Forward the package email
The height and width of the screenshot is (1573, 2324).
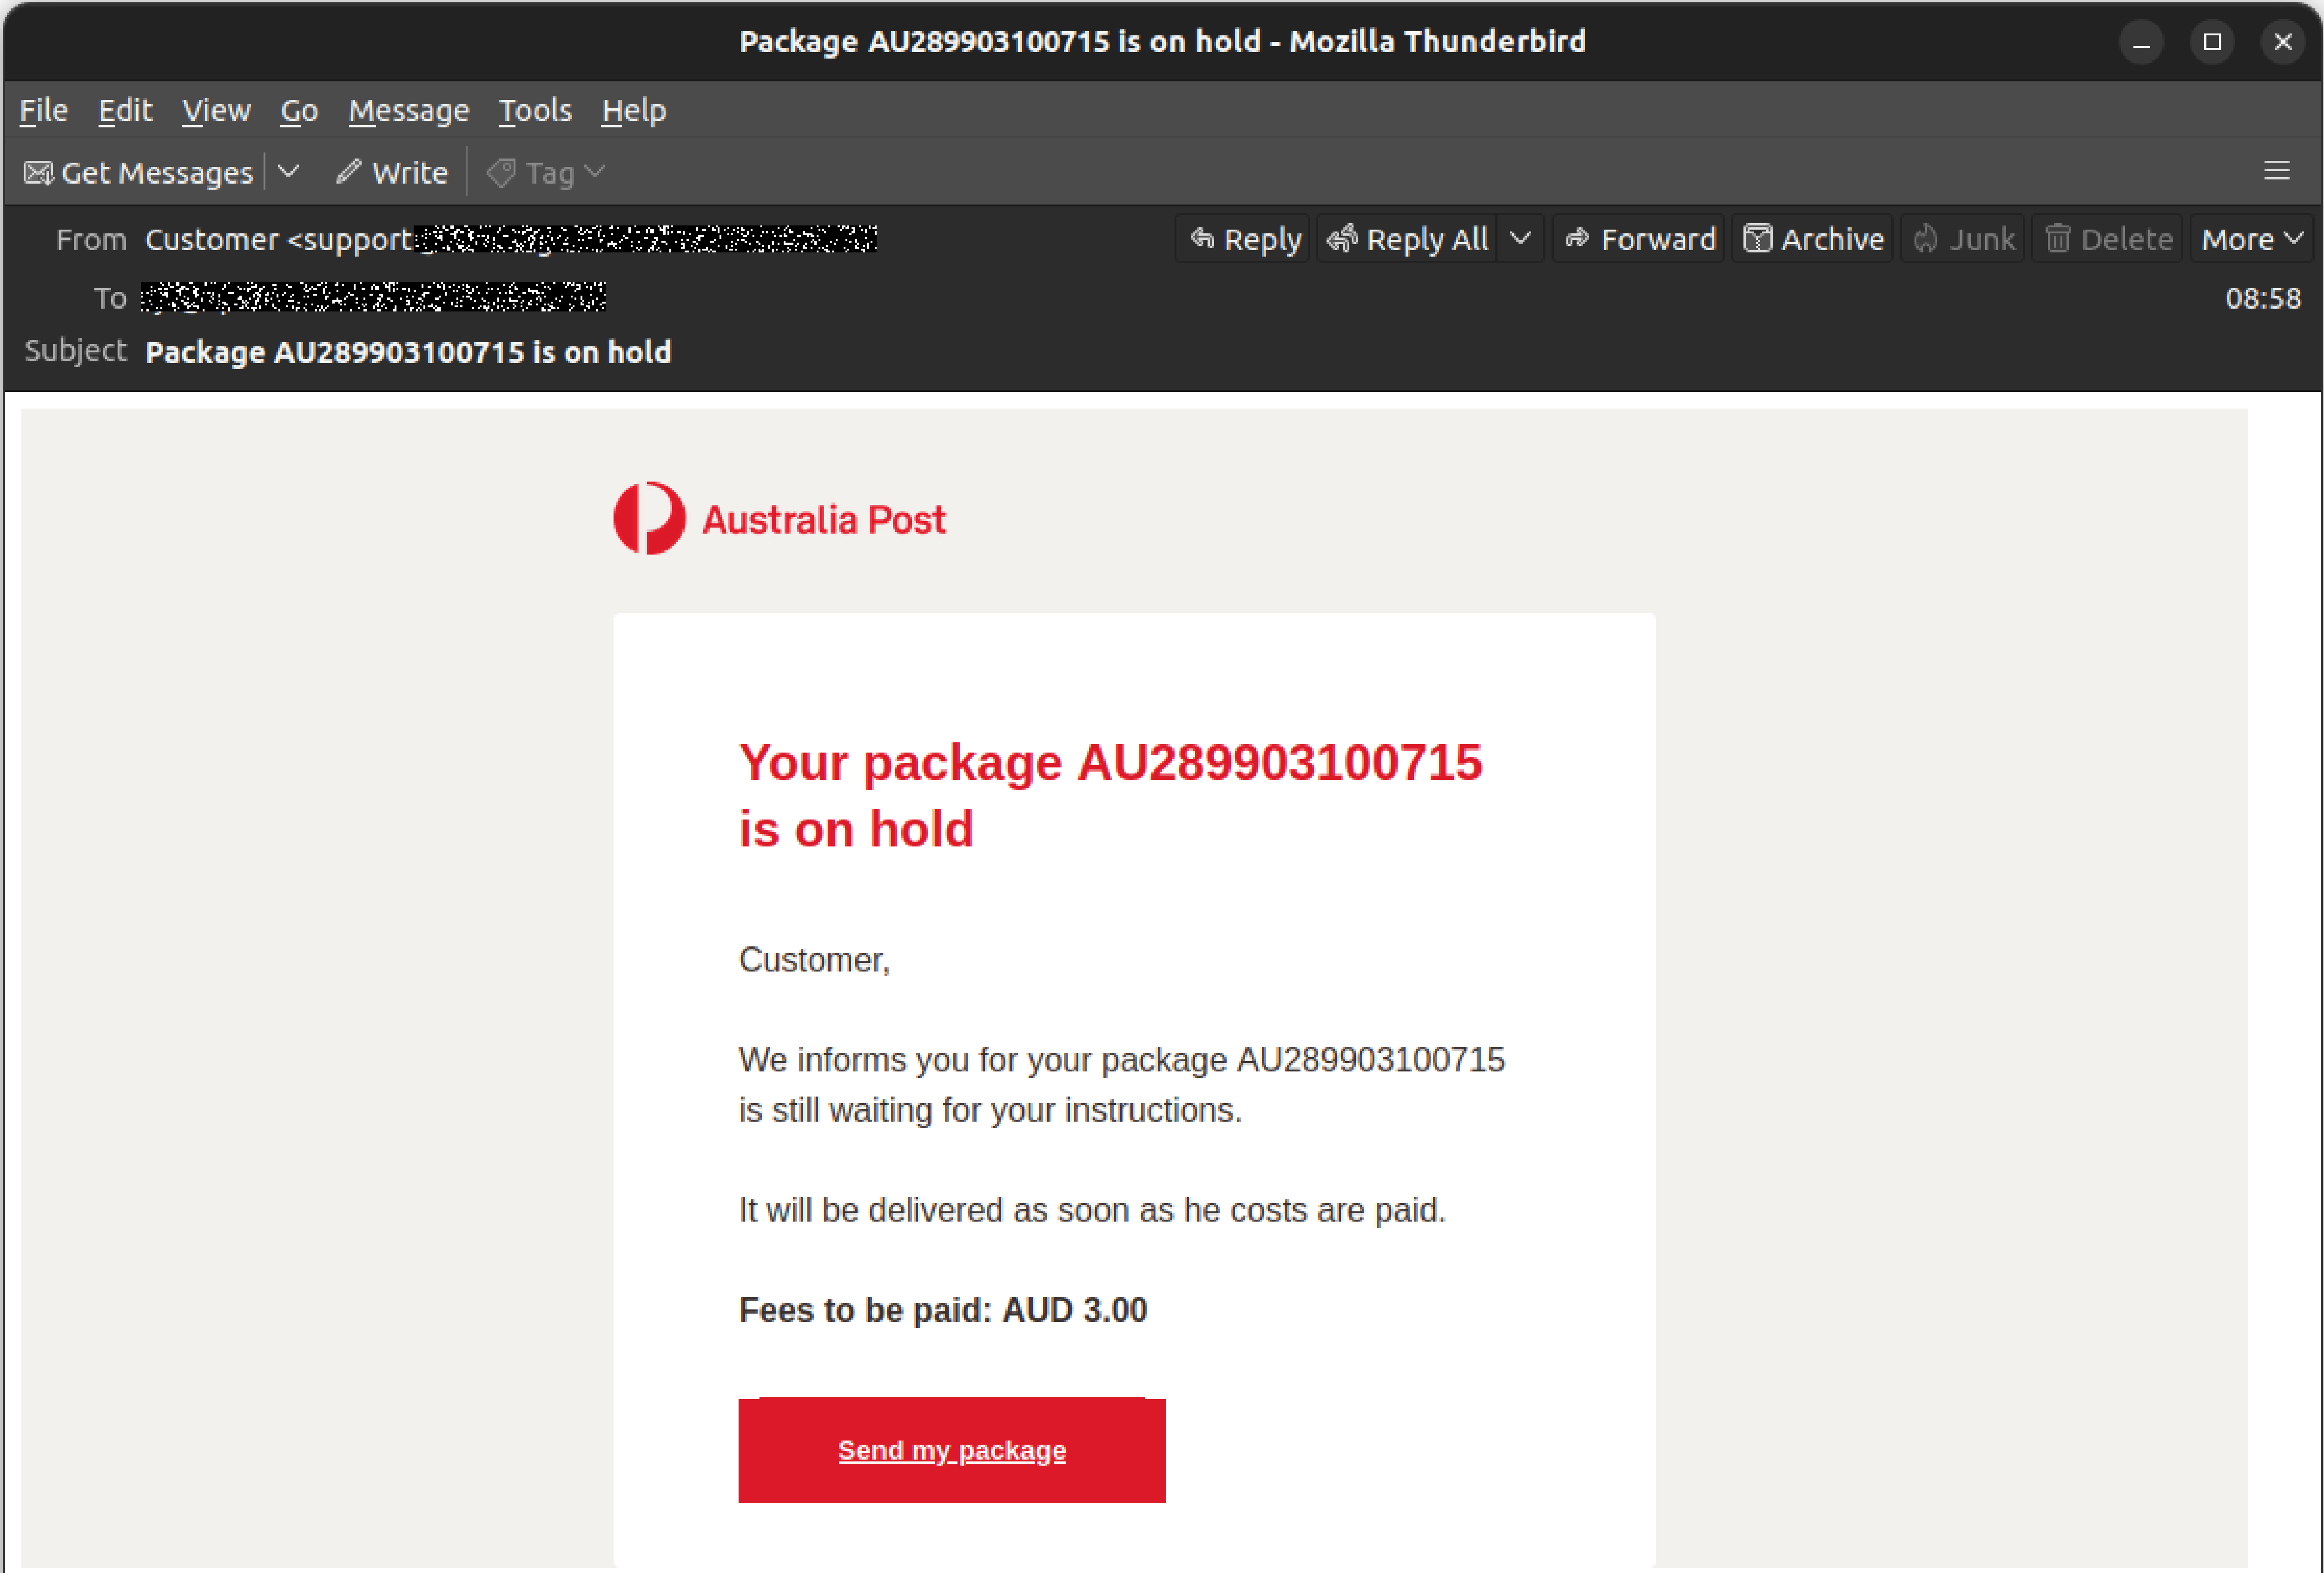pyautogui.click(x=1637, y=239)
